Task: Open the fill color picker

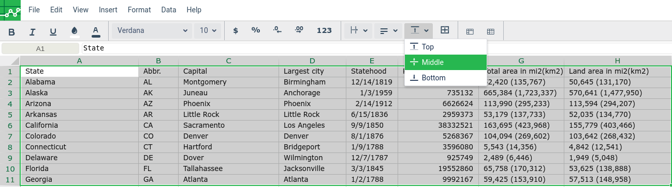Action: (75, 31)
